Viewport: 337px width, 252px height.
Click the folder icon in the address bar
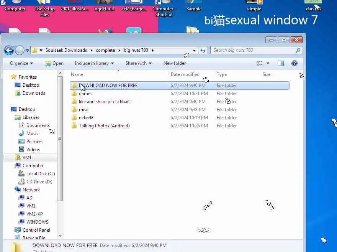[34, 50]
